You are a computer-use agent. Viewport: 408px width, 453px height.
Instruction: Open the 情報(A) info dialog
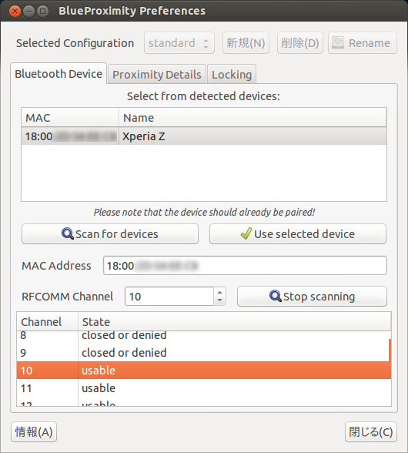34,432
